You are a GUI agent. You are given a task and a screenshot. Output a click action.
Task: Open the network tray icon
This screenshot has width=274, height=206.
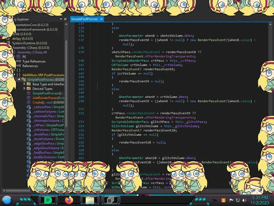(238, 200)
